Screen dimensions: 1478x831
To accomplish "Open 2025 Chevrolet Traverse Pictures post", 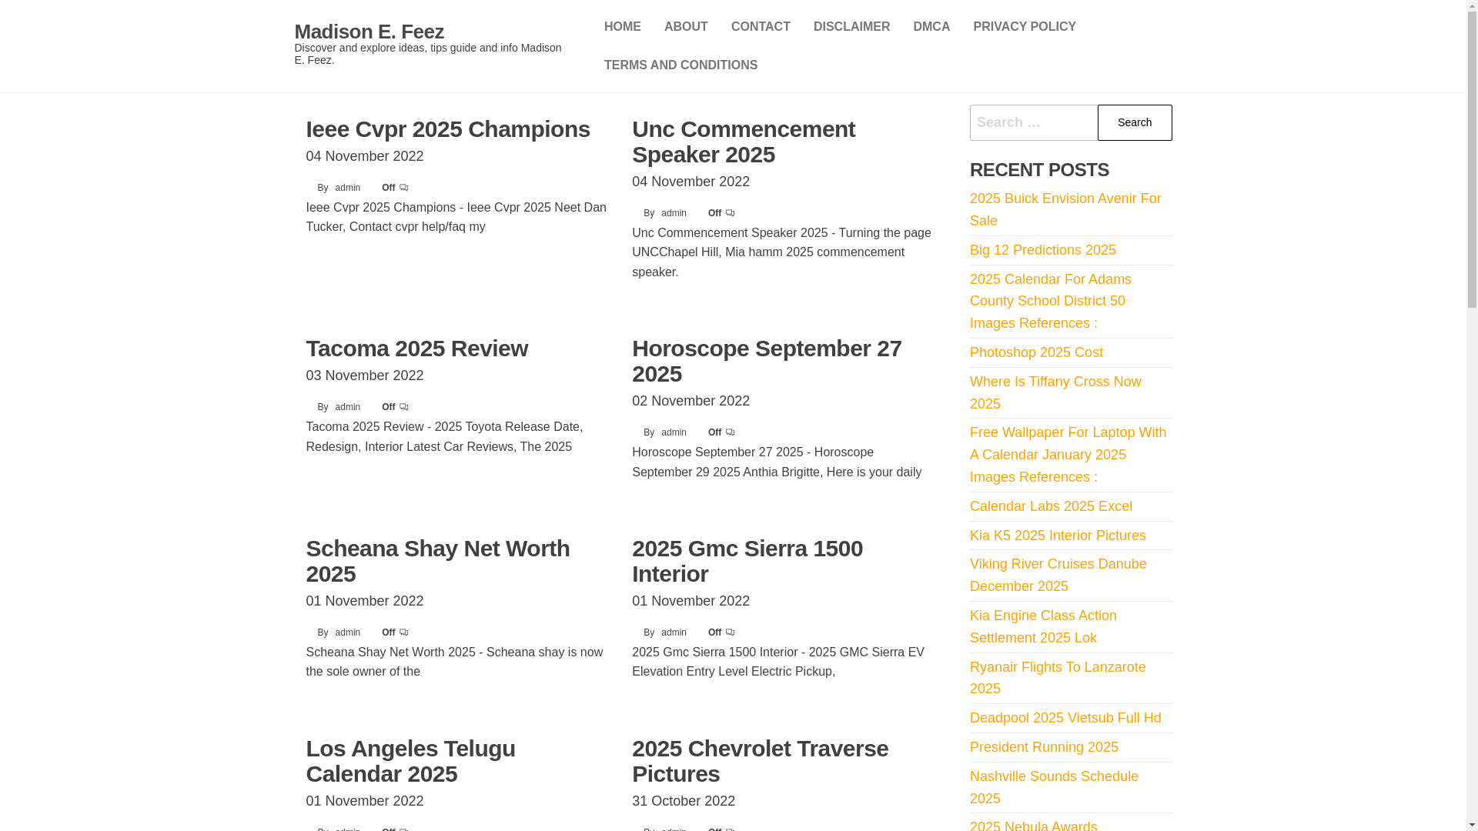I will [761, 761].
